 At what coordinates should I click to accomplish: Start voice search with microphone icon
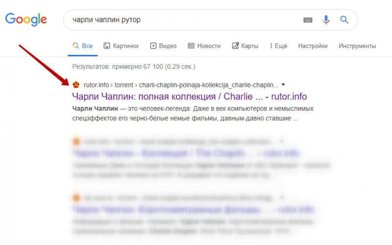point(326,20)
